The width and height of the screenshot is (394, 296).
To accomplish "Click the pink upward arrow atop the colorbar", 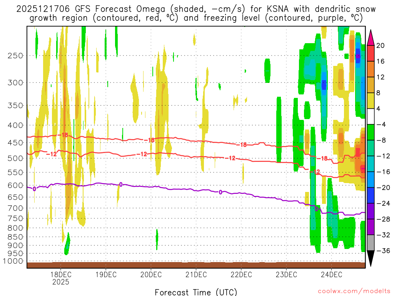I will (371, 37).
